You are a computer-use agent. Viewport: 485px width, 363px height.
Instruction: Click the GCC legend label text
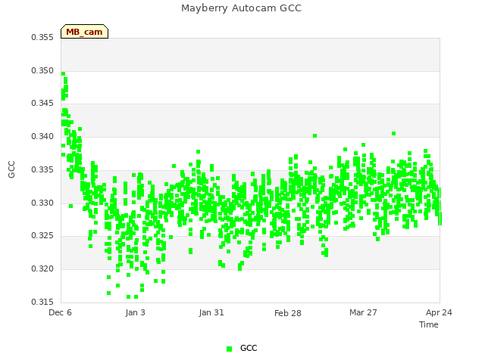point(249,348)
